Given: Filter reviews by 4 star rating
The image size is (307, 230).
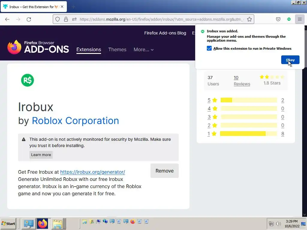Looking at the screenshot, I should [213, 108].
